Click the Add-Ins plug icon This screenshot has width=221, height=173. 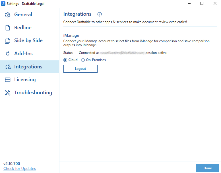pos(8,54)
